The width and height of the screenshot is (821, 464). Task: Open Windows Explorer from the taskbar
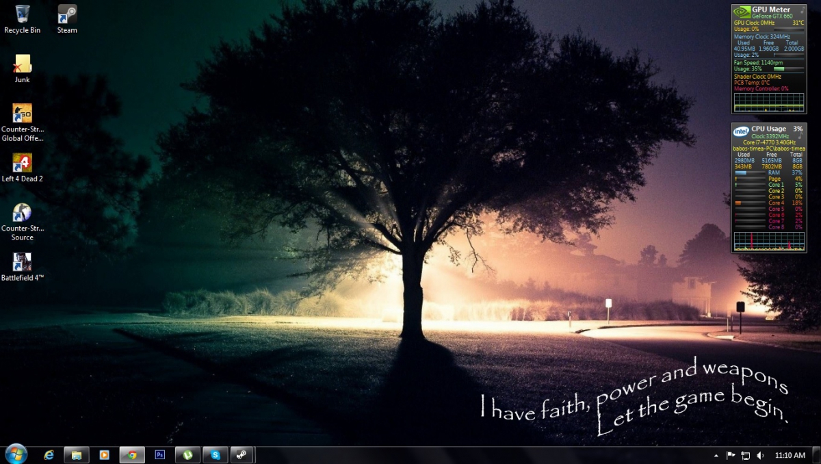(77, 454)
